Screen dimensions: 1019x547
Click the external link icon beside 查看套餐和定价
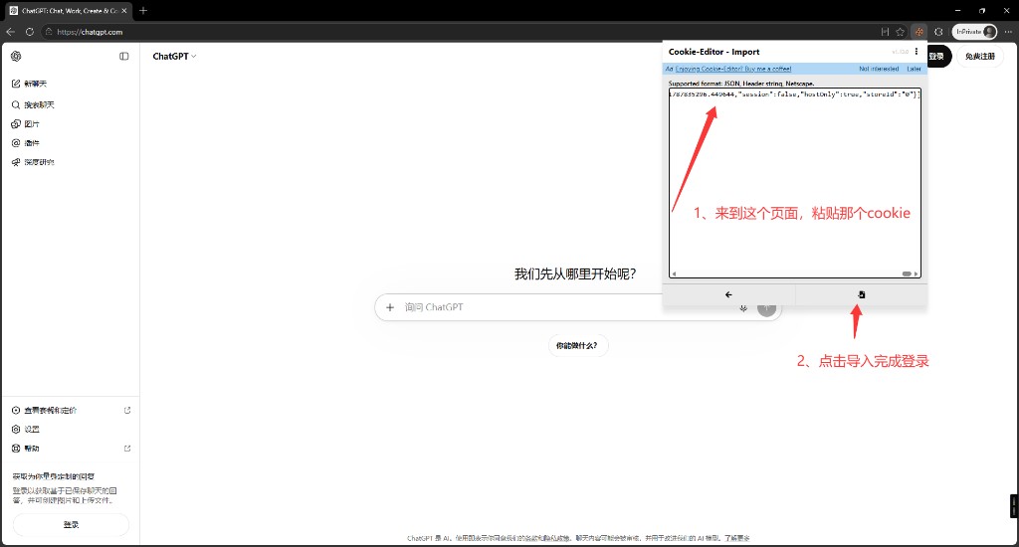(x=127, y=410)
